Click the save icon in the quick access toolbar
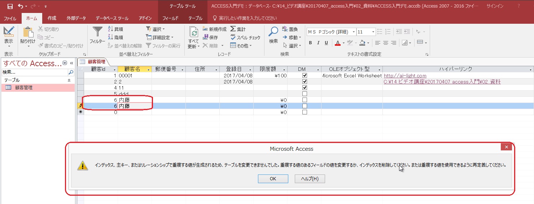This screenshot has width=534, height=204. 10,6
